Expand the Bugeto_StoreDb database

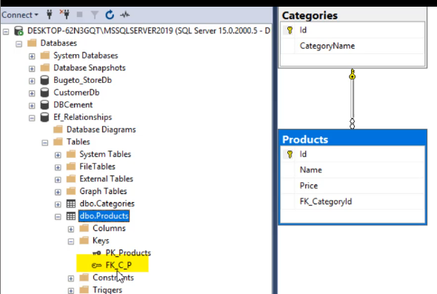[32, 81]
